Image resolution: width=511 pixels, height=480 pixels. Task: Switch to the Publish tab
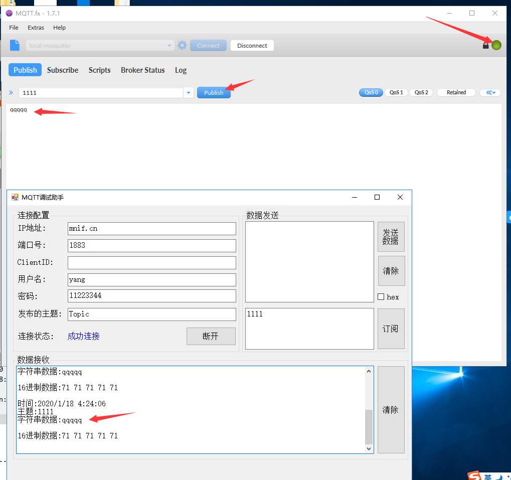tap(25, 70)
